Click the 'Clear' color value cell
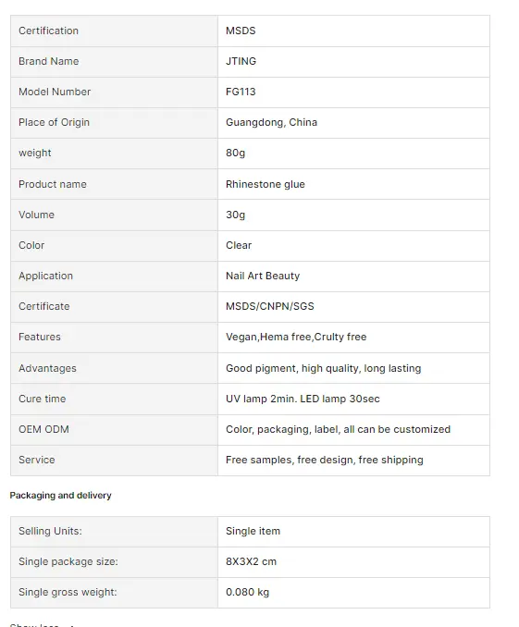Screen dimensions: 519x627 [x=353, y=245]
